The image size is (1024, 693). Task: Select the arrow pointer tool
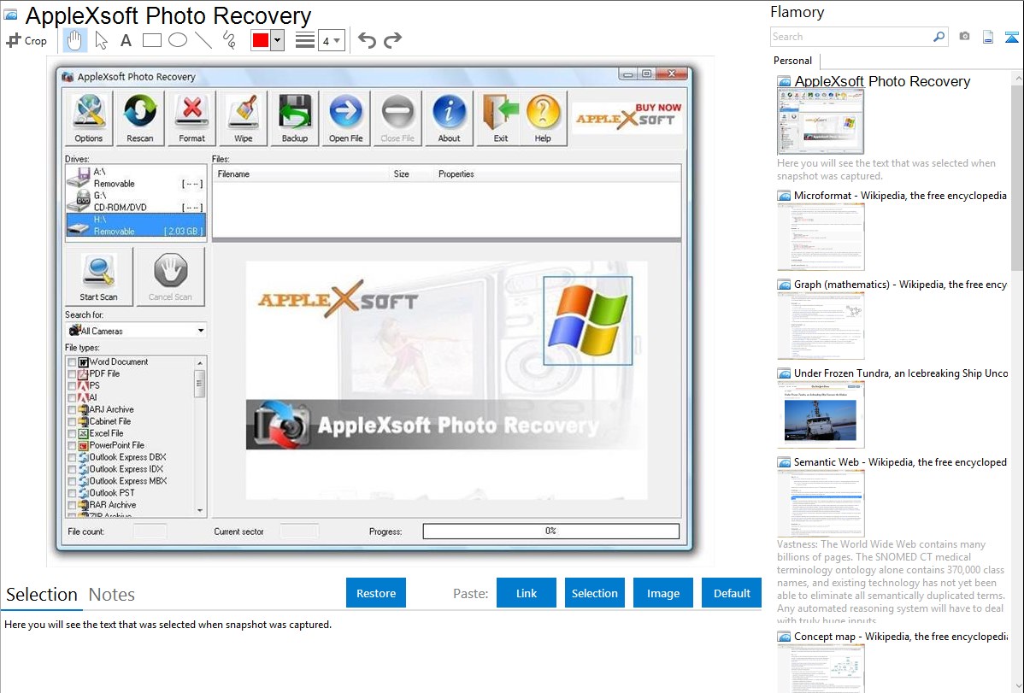pyautogui.click(x=101, y=40)
